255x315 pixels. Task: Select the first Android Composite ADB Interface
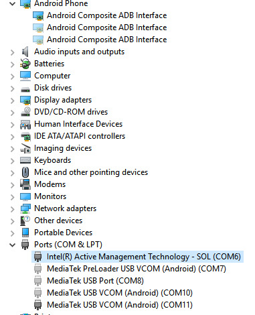(x=106, y=15)
